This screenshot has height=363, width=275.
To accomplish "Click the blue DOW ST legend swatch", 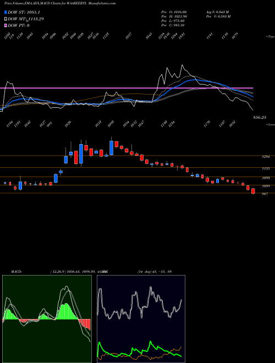I will (x=6, y=12).
